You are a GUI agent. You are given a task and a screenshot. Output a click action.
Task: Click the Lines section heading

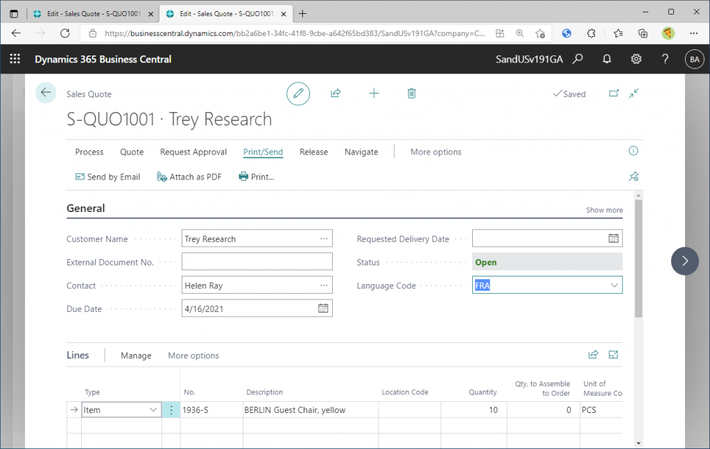pos(78,355)
